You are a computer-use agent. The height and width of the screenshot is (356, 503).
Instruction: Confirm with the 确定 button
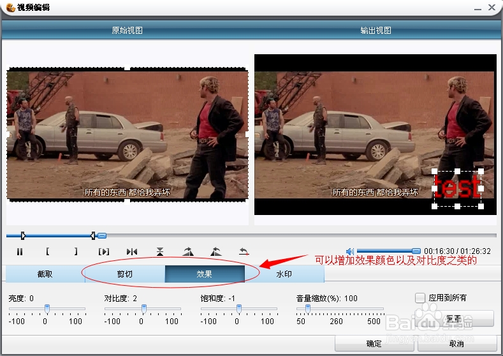point(374,344)
